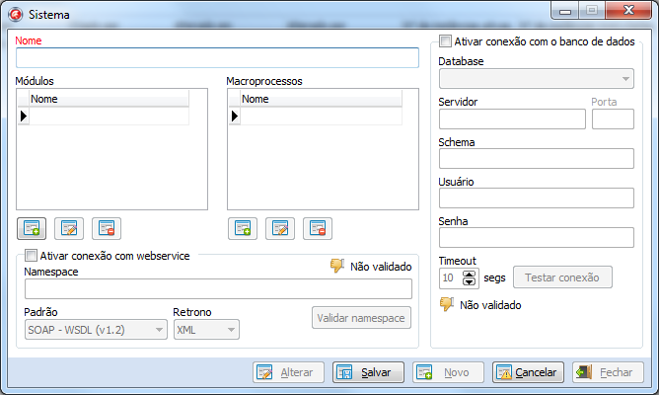Check Ativar conexão com o banco de dados
The width and height of the screenshot is (659, 395).
click(x=445, y=42)
